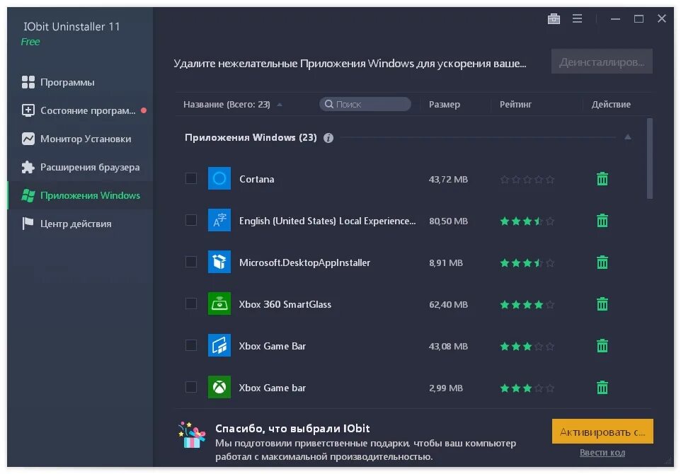The height and width of the screenshot is (474, 681).
Task: Open the toolbox briefcase icon
Action: 554,18
